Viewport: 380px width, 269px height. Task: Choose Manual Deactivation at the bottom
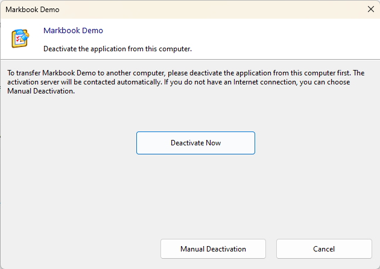pyautogui.click(x=213, y=248)
